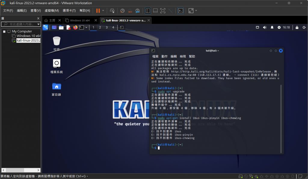The height and width of the screenshot is (179, 308).
Task: Launch Firefox from the Kali panel
Action: [75, 27]
